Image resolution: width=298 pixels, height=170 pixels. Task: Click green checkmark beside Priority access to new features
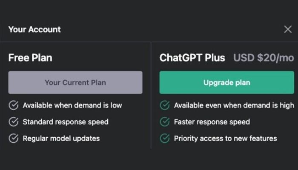[165, 138]
